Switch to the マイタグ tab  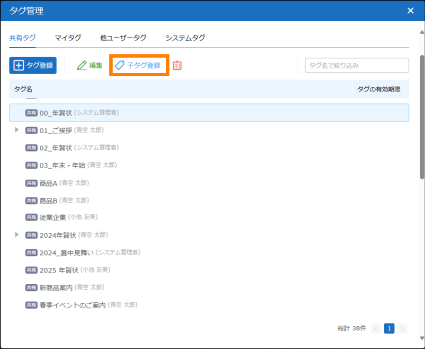(x=68, y=38)
